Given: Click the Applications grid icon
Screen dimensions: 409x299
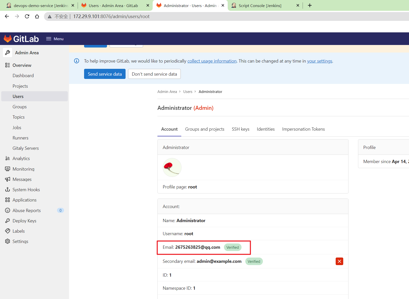Looking at the screenshot, I should click(x=8, y=200).
